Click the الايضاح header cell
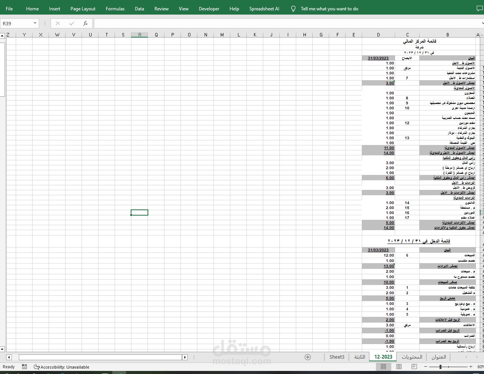Screen dimensions: 484x374 point(407,58)
